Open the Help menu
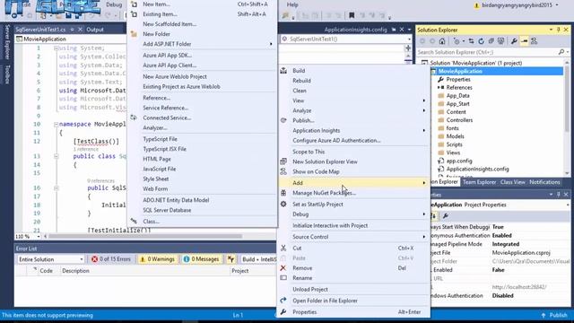The image size is (574, 323). (x=292, y=4)
